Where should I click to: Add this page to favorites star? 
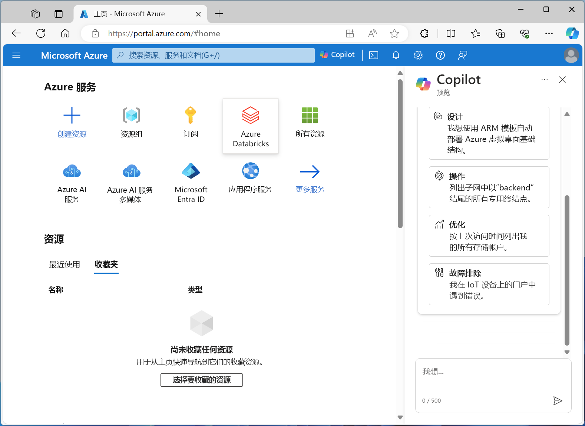tap(394, 34)
